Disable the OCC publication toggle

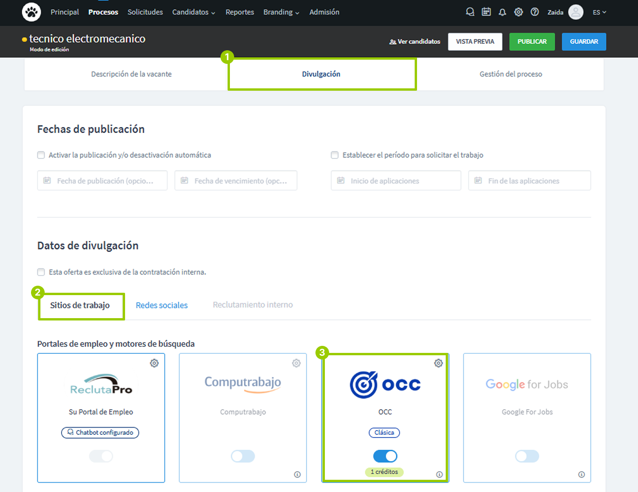coord(385,456)
